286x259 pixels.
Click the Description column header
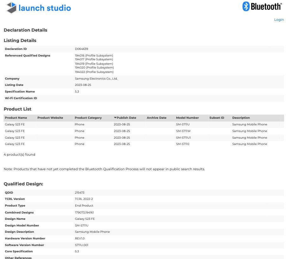(241, 118)
